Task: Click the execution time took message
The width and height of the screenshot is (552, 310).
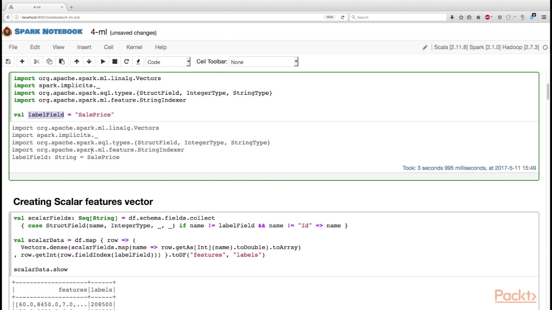Action: point(469,168)
